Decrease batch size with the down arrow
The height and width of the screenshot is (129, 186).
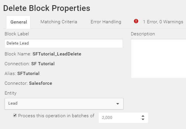[143, 119]
